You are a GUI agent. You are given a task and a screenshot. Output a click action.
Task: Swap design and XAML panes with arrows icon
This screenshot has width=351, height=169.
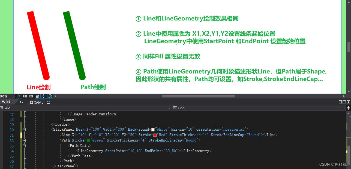coord(22,102)
